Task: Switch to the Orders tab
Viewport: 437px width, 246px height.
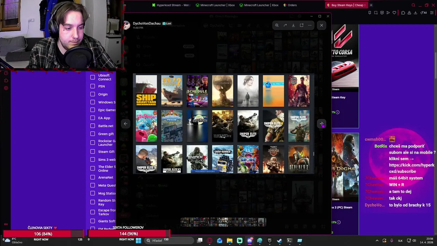Action: click(x=290, y=5)
